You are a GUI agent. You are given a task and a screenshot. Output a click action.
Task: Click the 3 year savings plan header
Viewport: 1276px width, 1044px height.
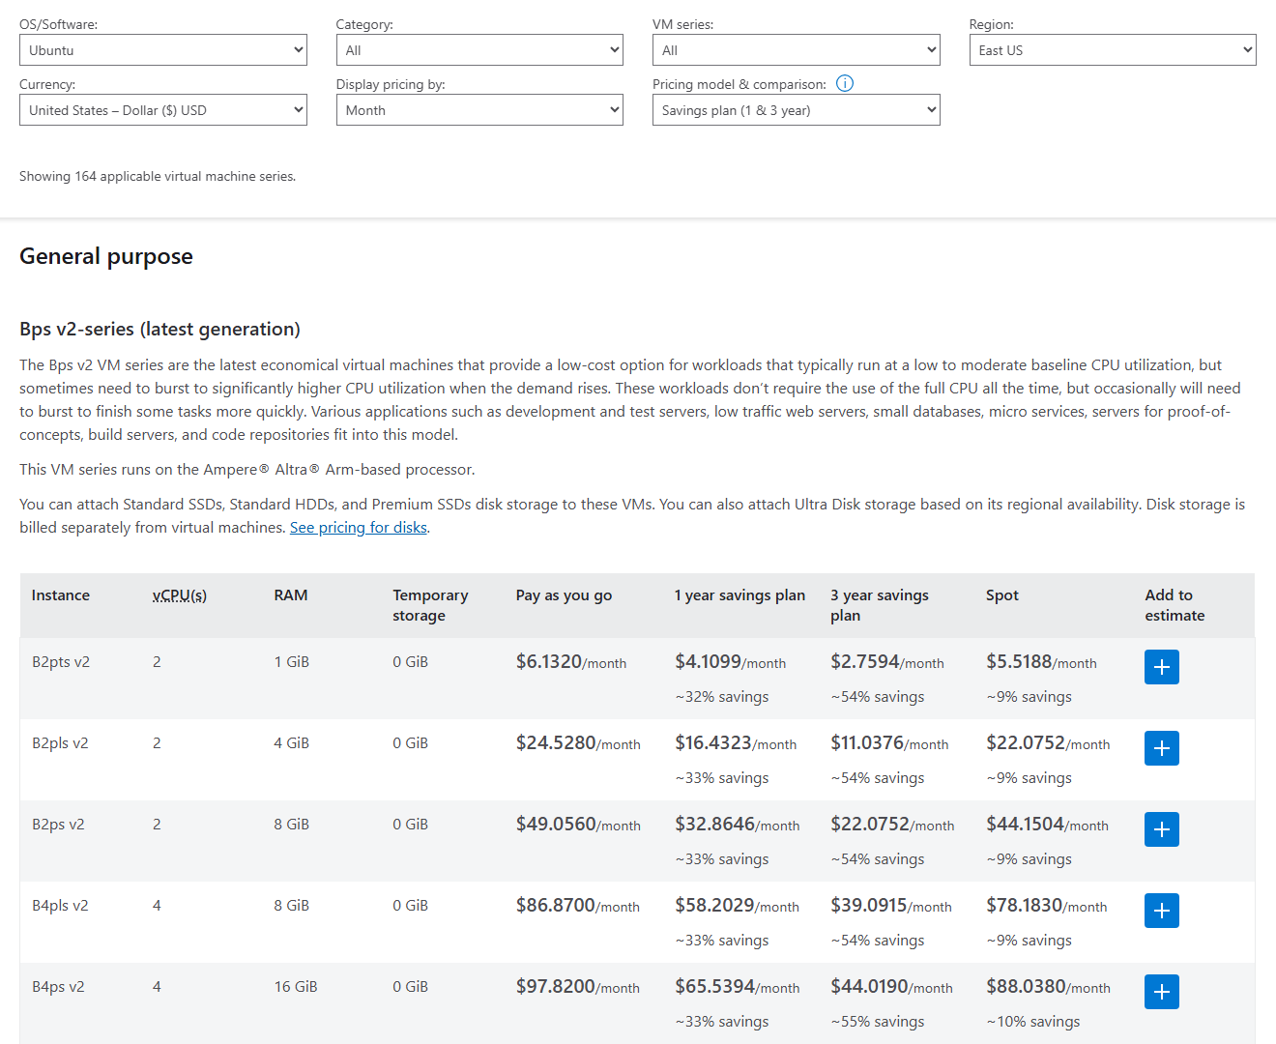(879, 605)
